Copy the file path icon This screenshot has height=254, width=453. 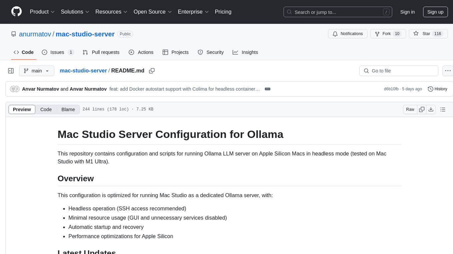[152, 71]
